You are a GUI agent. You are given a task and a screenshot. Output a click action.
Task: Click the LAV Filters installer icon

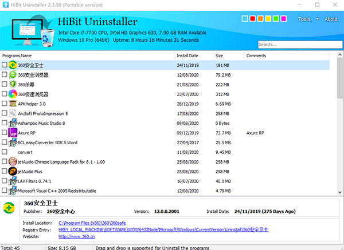(x=13, y=181)
